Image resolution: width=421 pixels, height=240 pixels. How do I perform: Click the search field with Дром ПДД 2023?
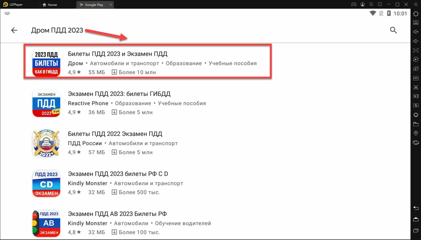[57, 30]
